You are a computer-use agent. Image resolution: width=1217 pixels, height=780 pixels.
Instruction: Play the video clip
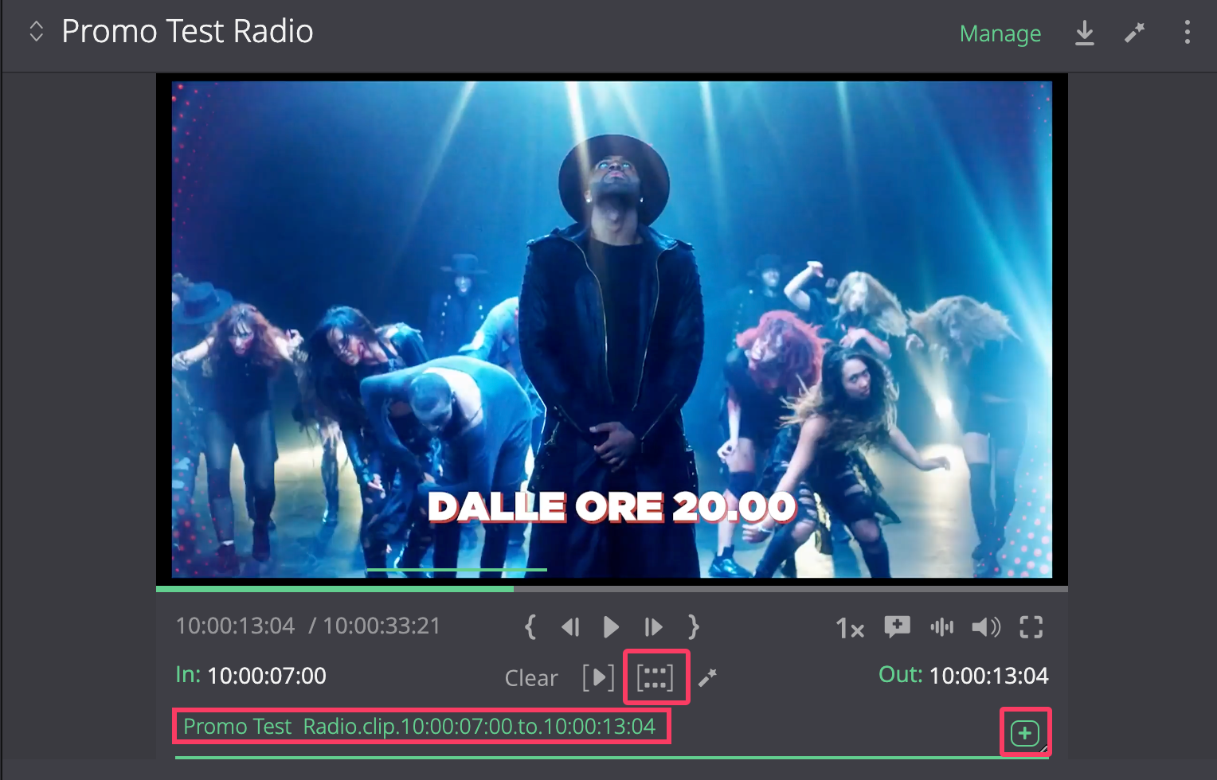(611, 627)
